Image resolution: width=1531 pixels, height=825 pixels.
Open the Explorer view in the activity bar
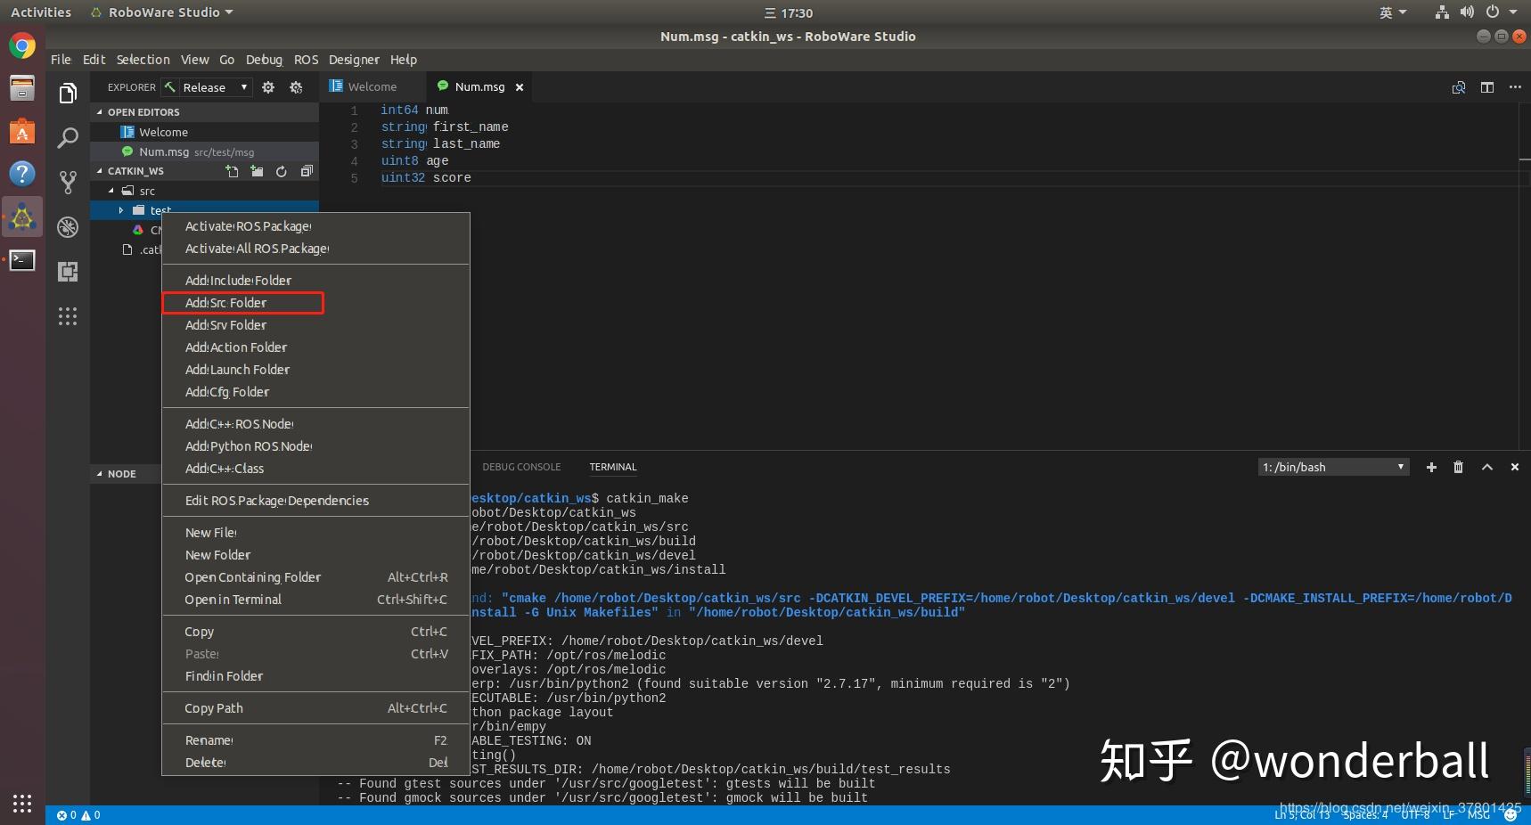pos(68,93)
